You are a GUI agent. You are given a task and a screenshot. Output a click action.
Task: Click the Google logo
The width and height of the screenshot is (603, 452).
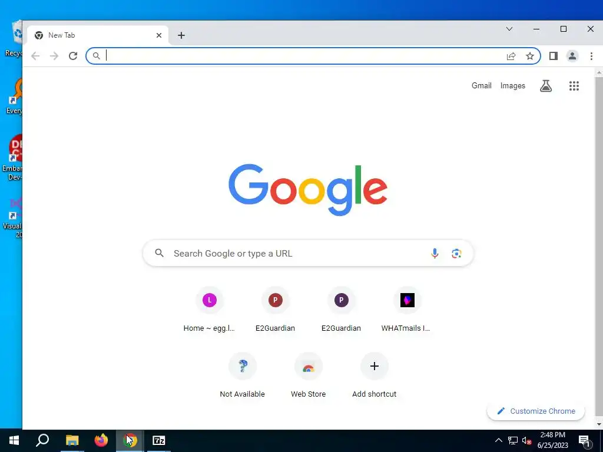307,190
